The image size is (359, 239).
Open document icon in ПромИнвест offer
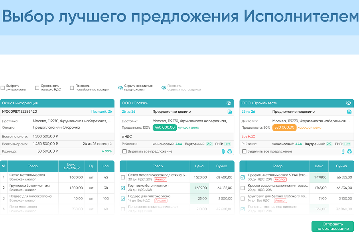(349, 112)
